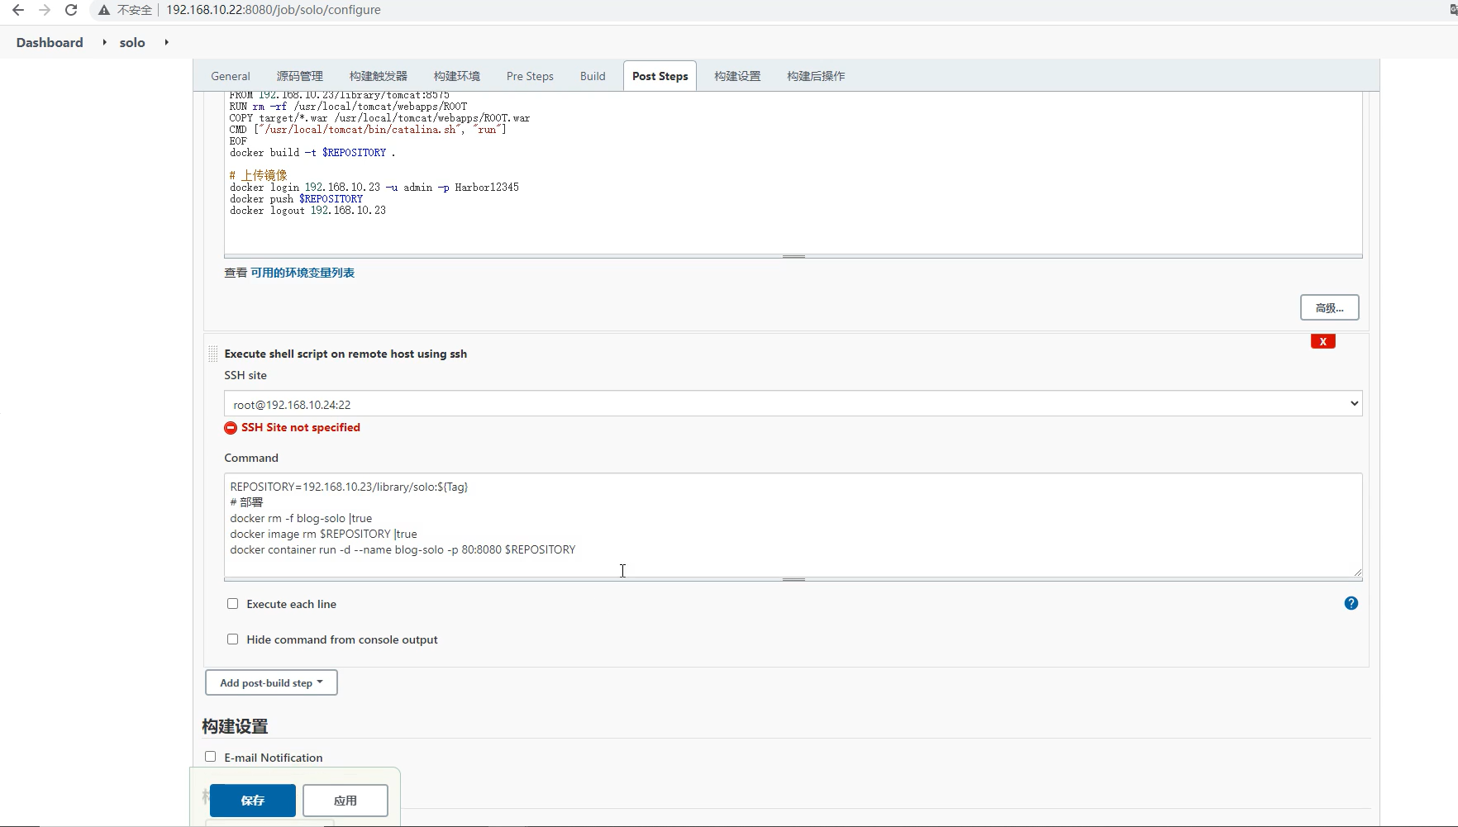This screenshot has height=827, width=1458.
Task: Open help for Execute each line
Action: click(x=1351, y=603)
